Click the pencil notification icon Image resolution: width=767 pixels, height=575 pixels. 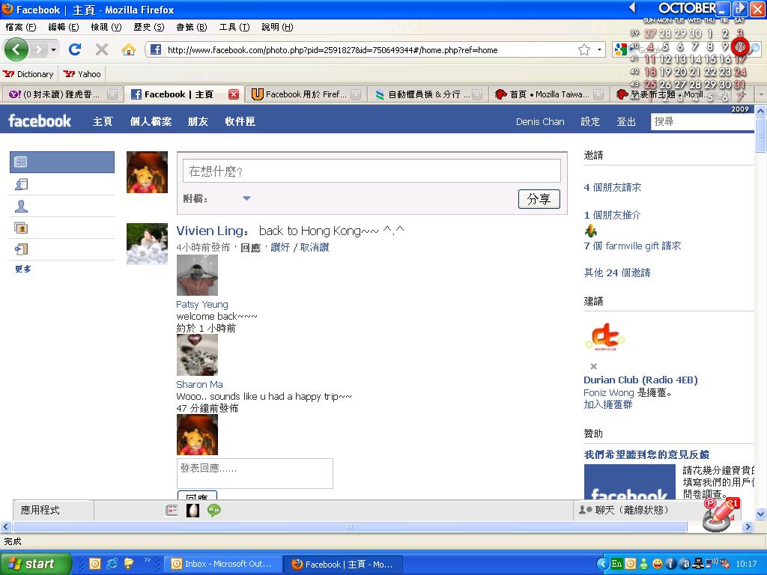(x=718, y=516)
